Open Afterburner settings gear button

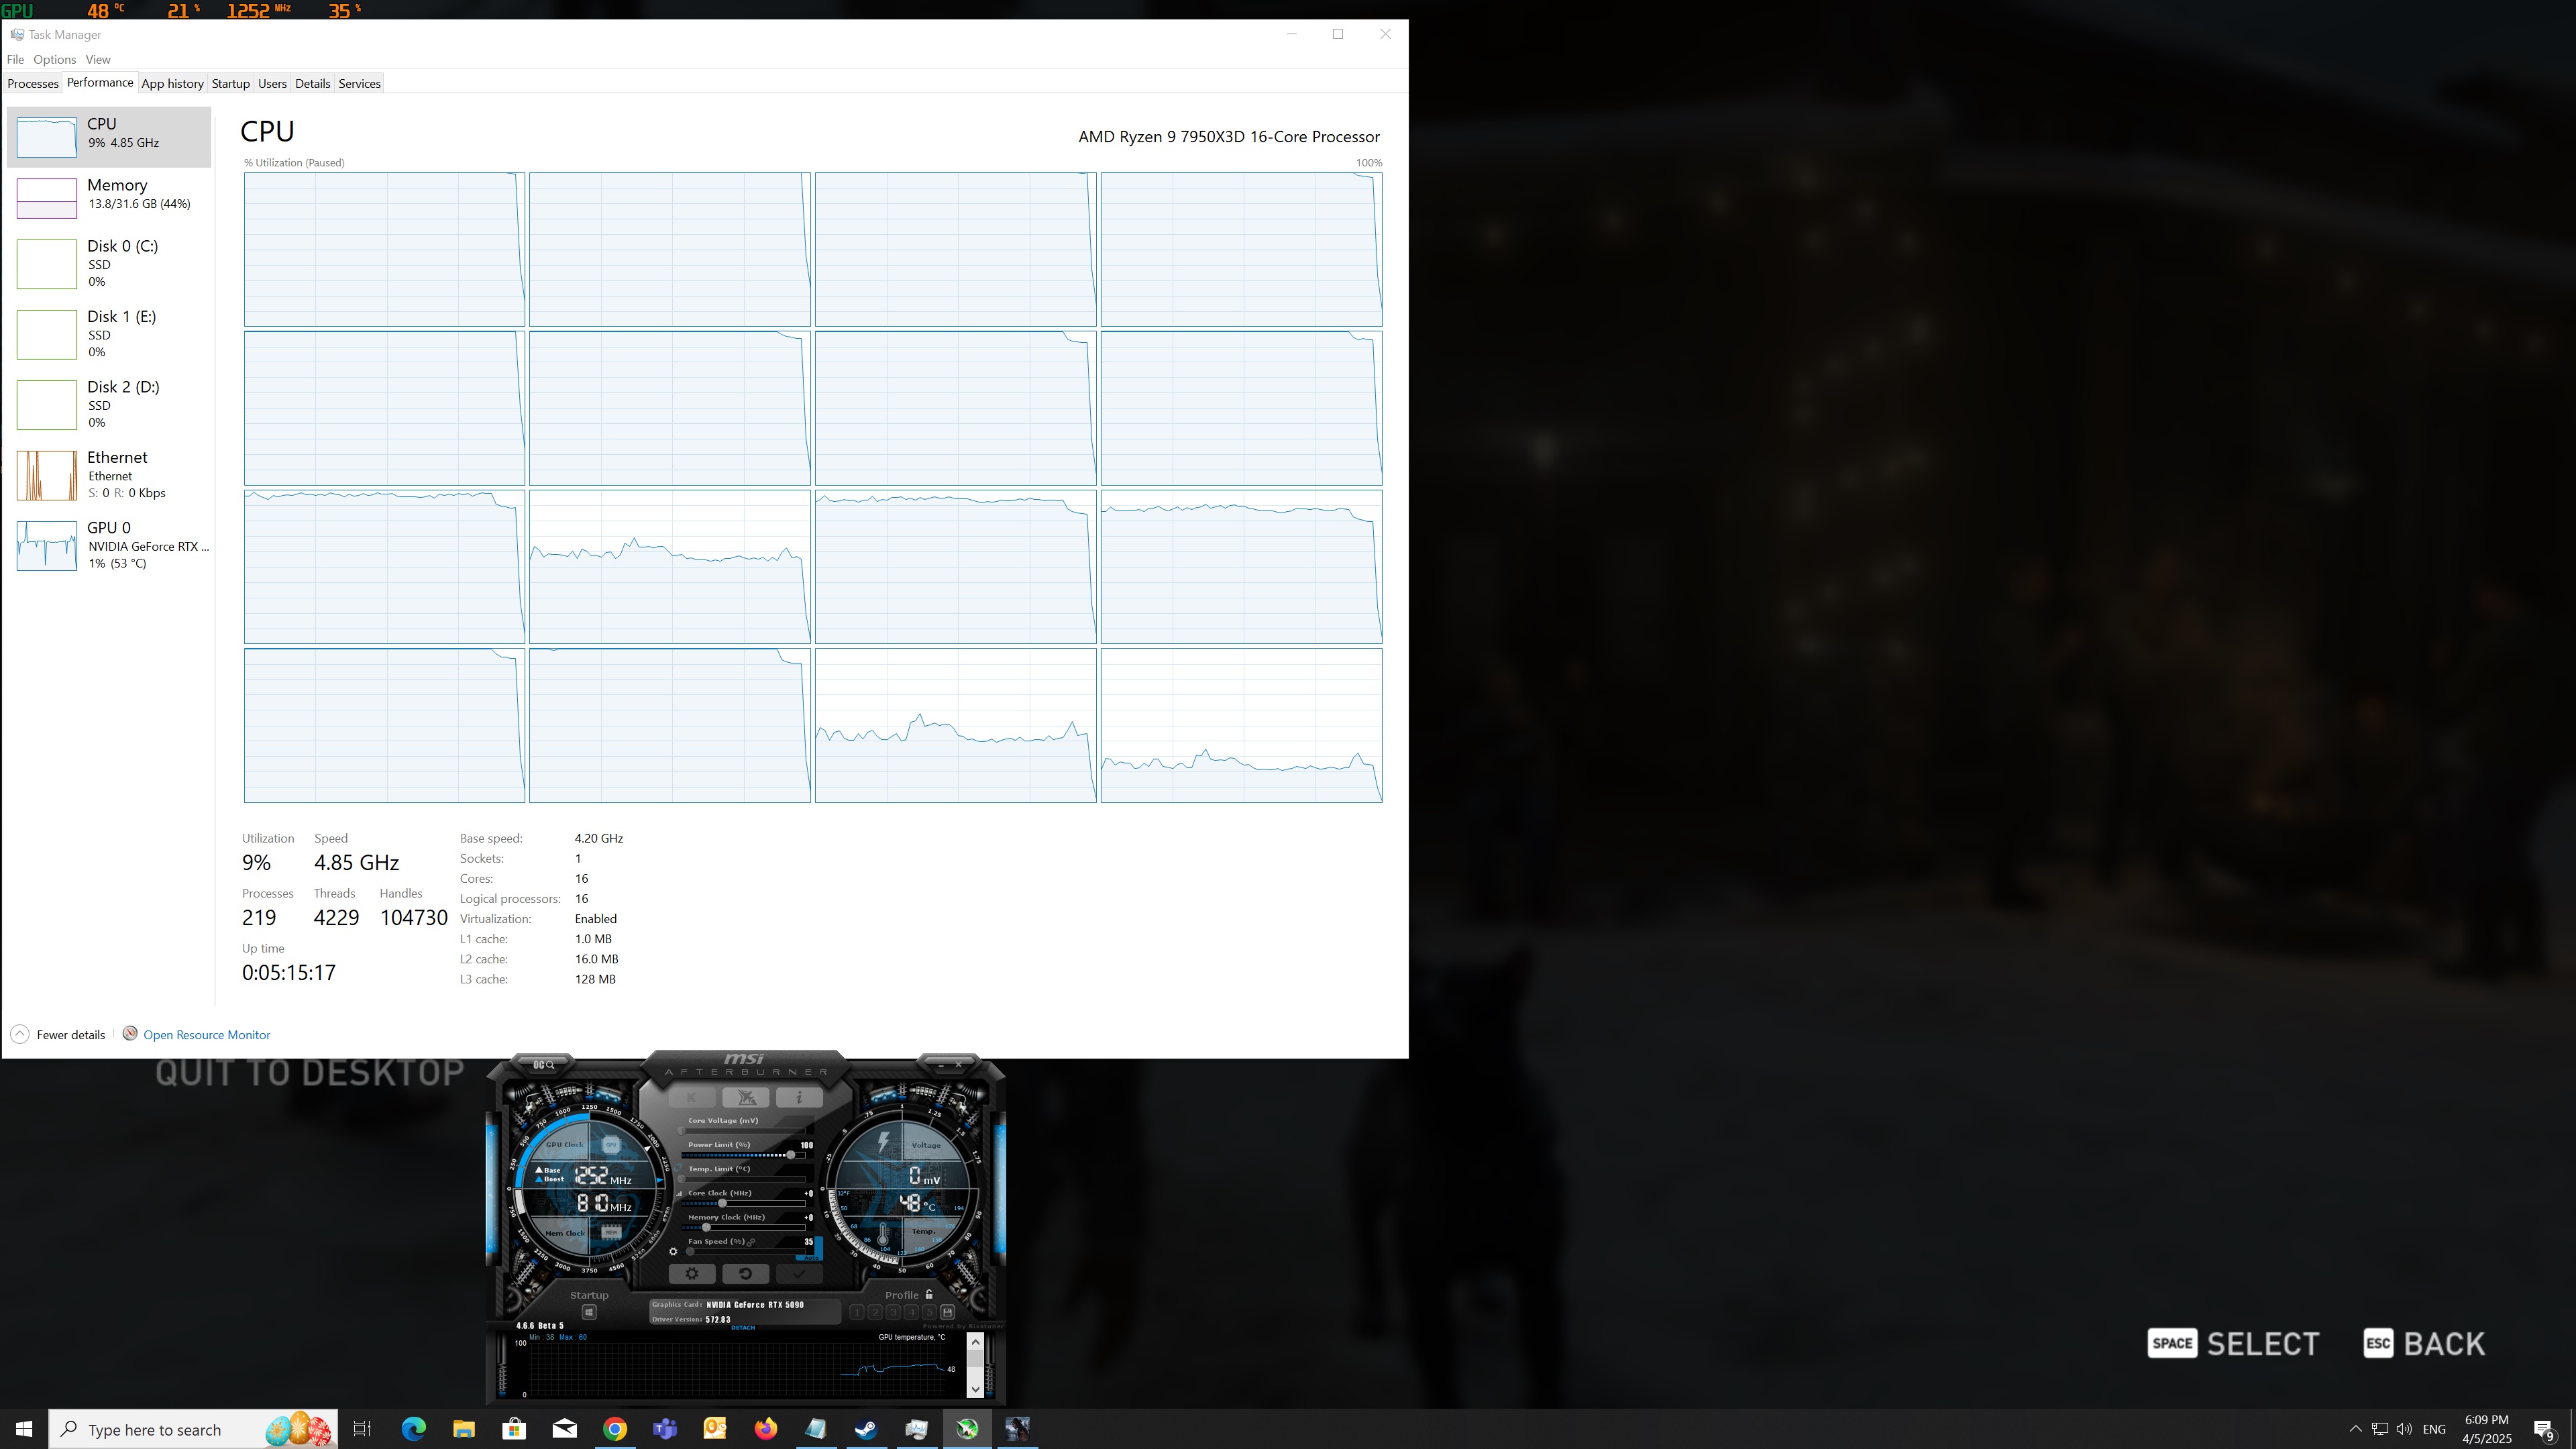click(691, 1273)
